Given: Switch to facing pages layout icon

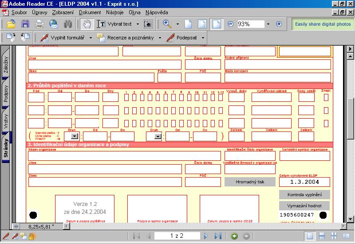Looking at the screenshot, I should 346,236.
